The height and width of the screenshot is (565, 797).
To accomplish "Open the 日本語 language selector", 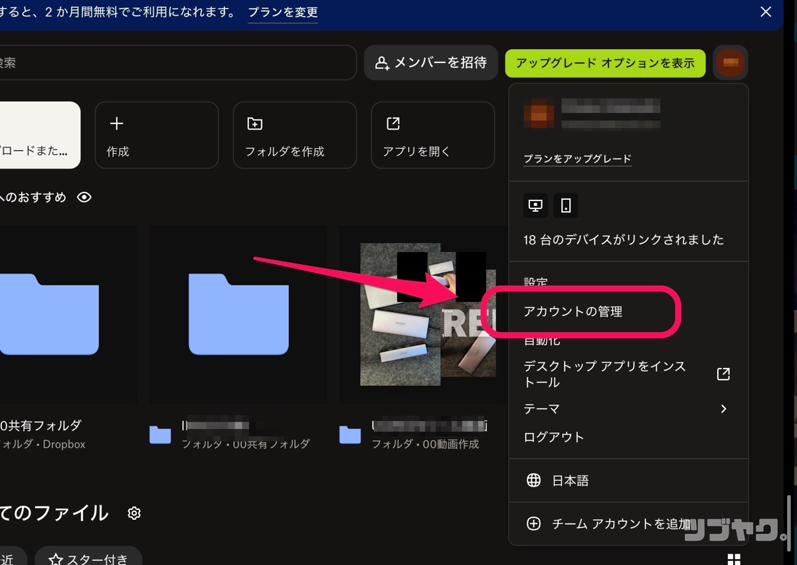I will point(570,481).
